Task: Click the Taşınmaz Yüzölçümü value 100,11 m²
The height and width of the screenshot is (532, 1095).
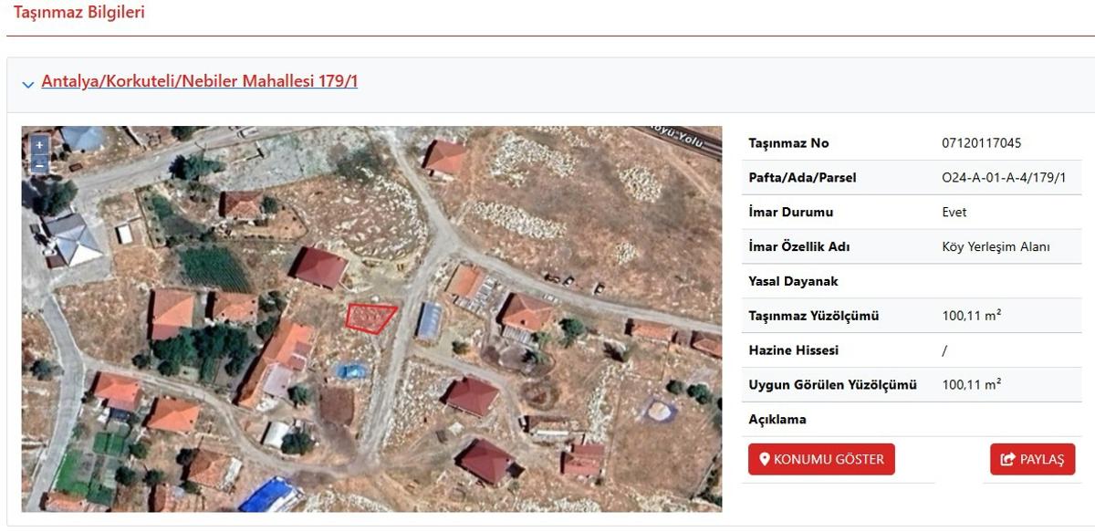Action: pos(971,316)
